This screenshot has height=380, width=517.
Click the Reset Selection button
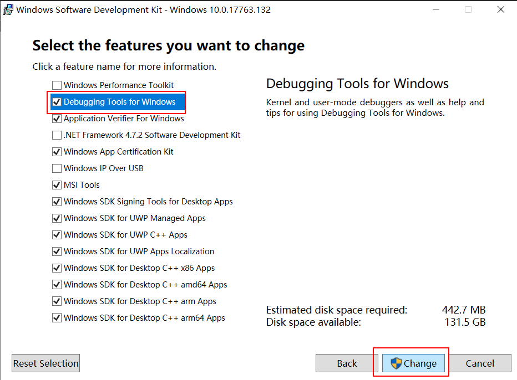tap(46, 363)
